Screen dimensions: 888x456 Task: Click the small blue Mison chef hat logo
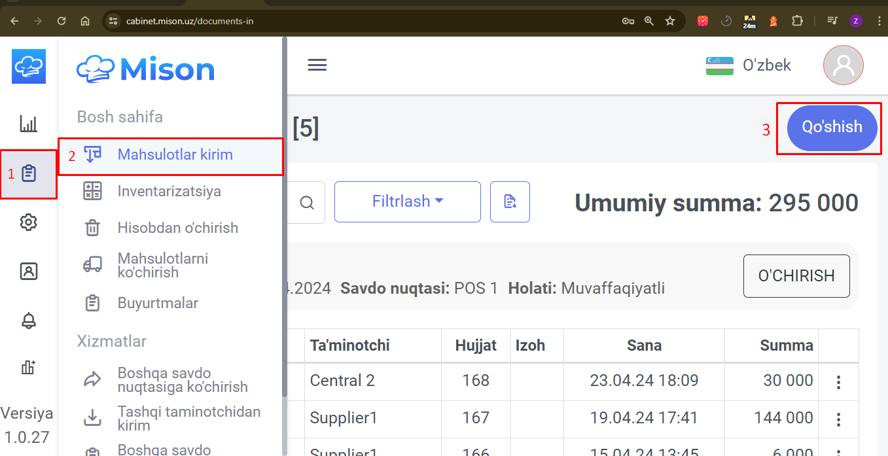click(29, 66)
